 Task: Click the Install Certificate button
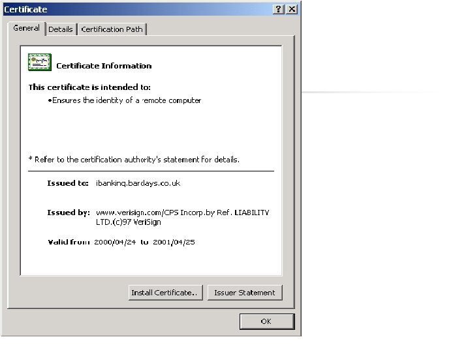point(165,293)
